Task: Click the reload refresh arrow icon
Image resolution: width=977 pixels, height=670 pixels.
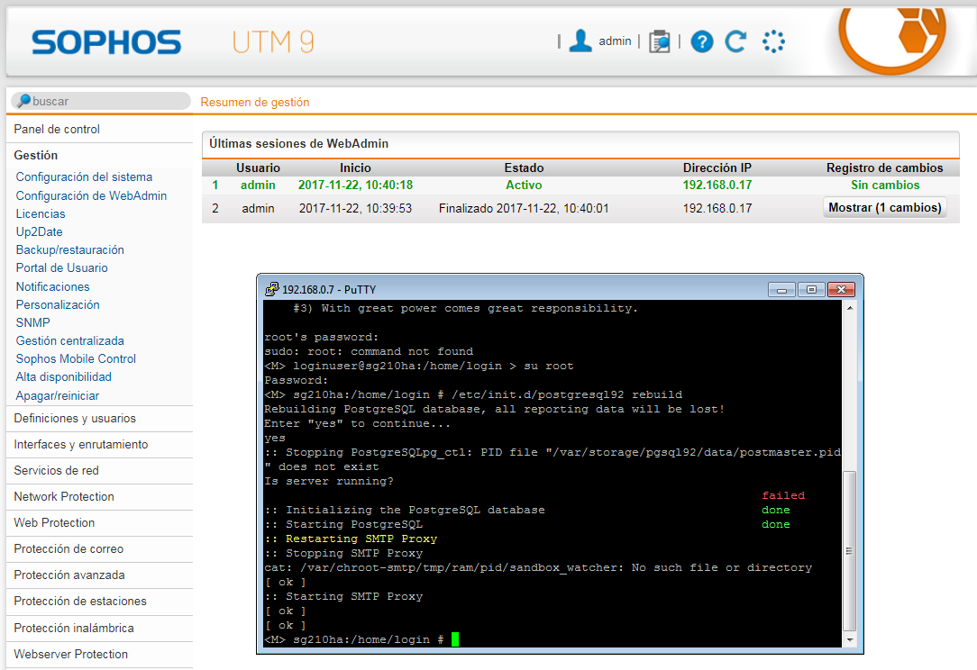Action: coord(735,41)
